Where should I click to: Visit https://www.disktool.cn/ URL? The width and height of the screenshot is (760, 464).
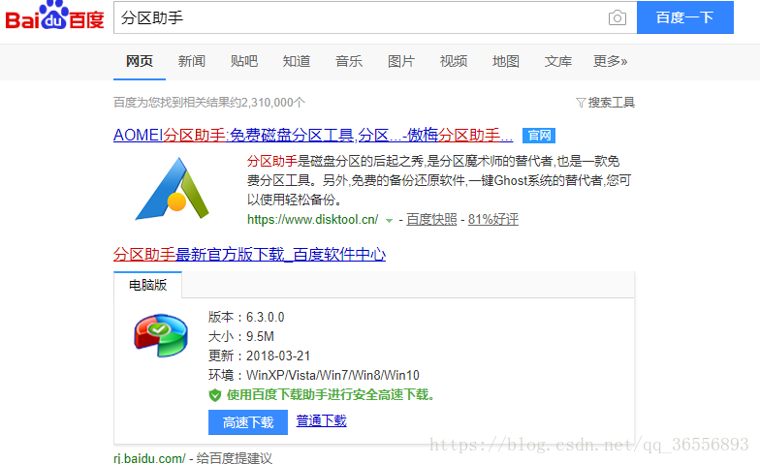(x=312, y=219)
